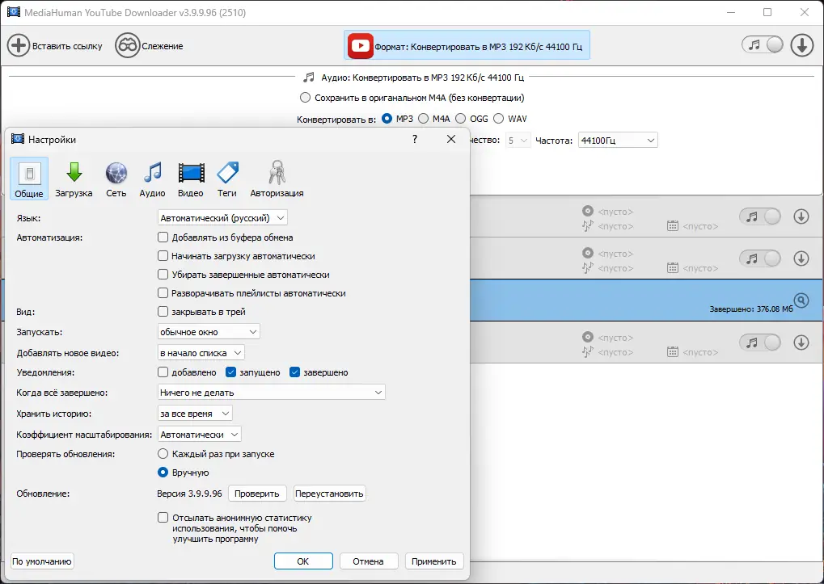Screen dimensions: 824x584
Task: Uncheck the завершено notification checkbox
Action: [295, 372]
